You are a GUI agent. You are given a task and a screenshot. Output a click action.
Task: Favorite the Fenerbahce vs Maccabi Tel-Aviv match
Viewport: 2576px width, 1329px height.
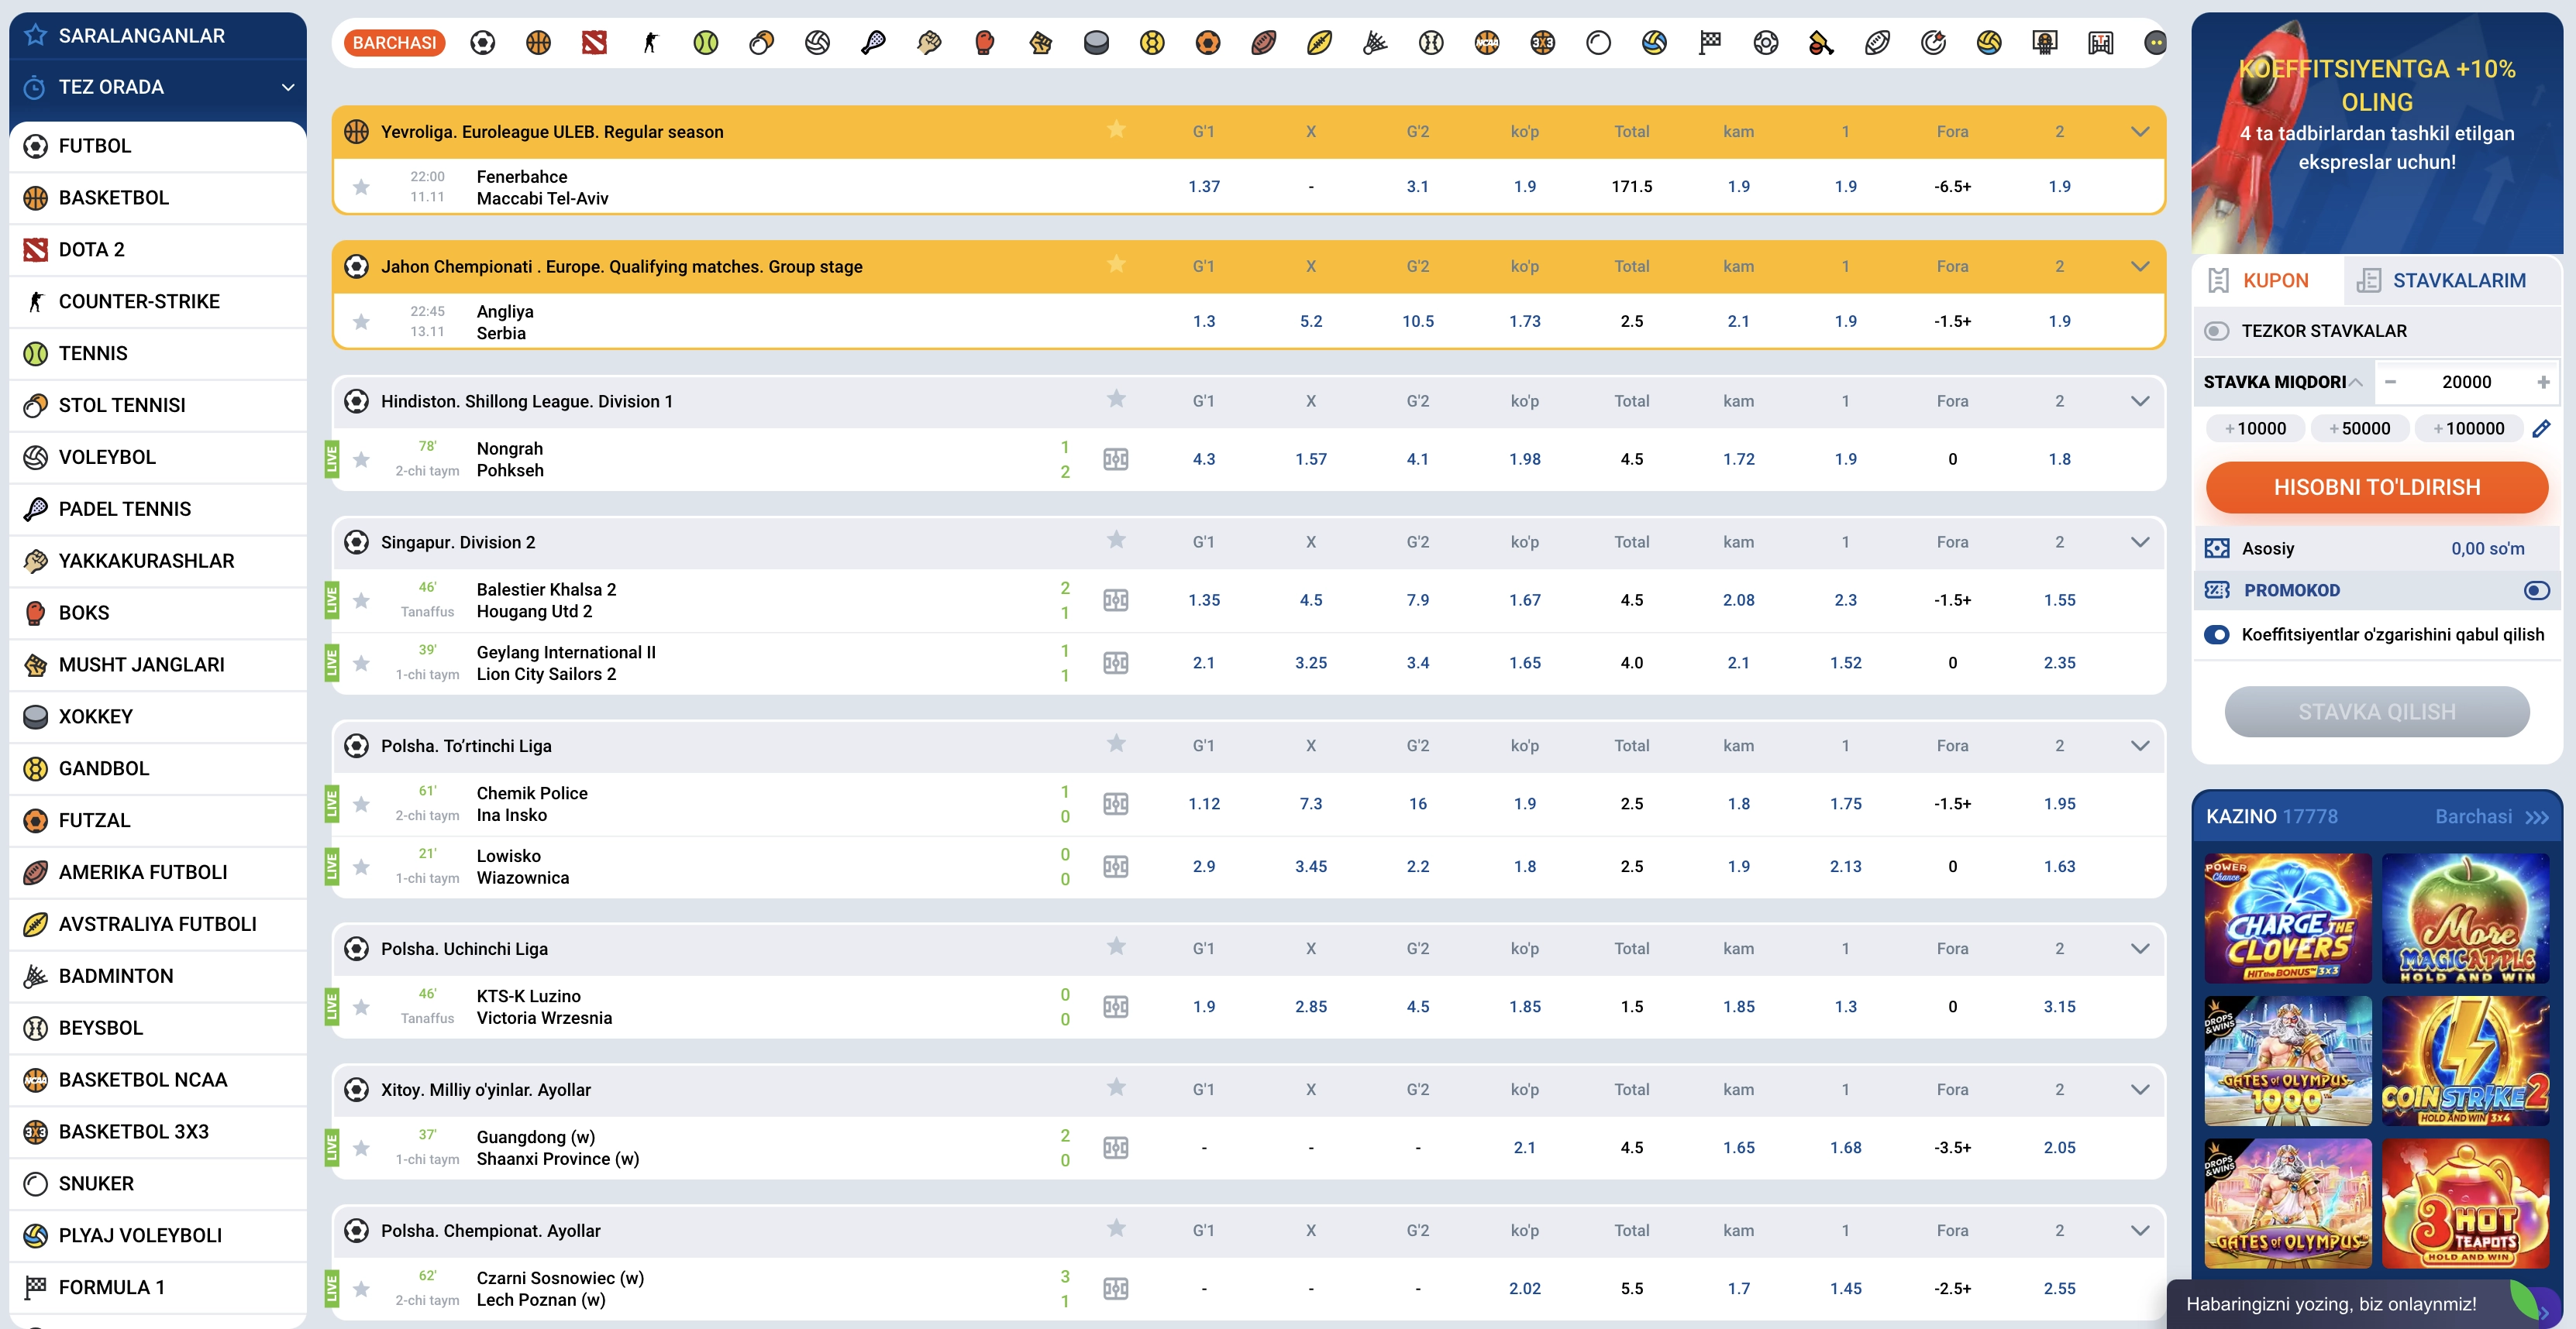click(362, 187)
